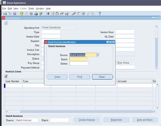Screen dimensions: 161x126
Task: Click the invoice lines horizontal scrollbar
Action: [x=80, y=112]
